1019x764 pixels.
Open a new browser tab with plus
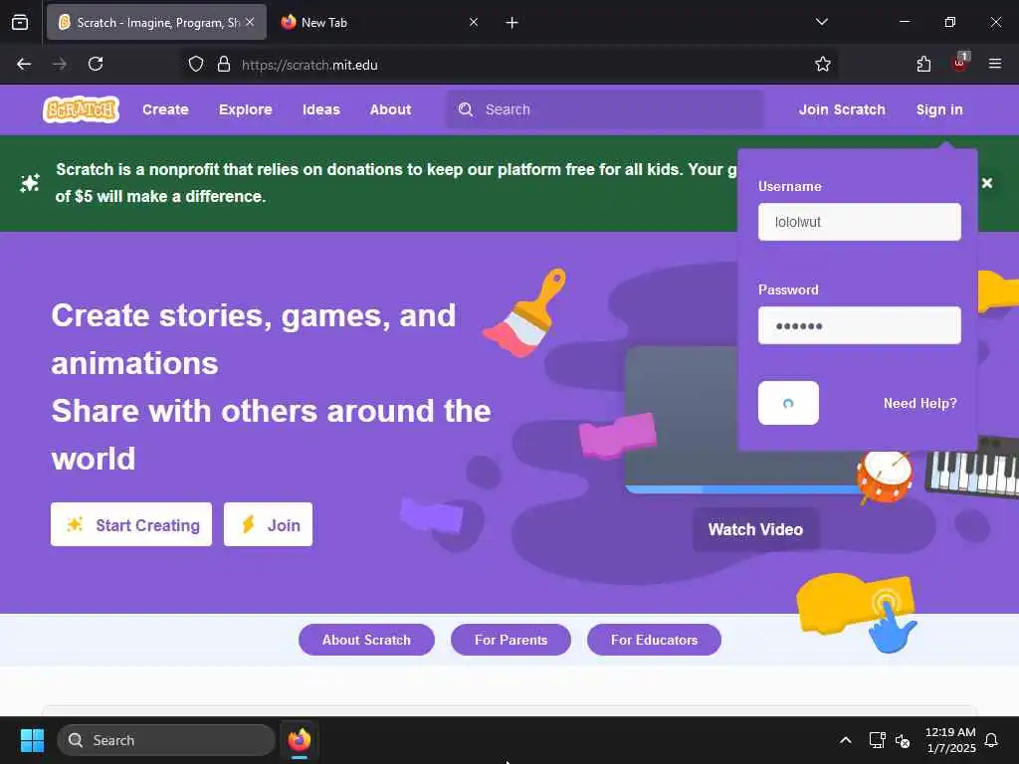click(x=512, y=23)
